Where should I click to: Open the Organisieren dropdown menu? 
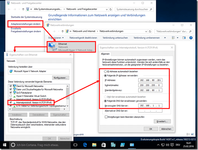[x=56, y=38]
